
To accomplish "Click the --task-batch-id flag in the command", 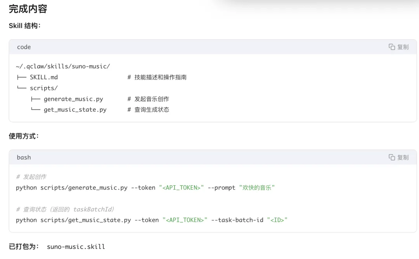I will [237, 220].
